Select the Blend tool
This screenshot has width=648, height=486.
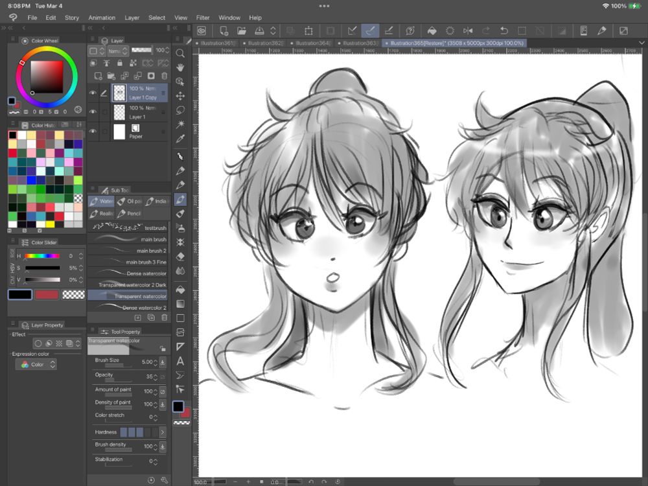click(180, 271)
